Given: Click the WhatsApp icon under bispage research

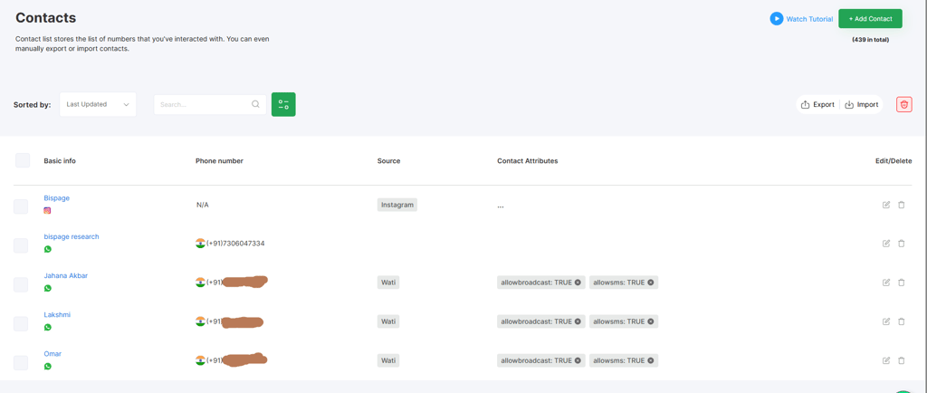Looking at the screenshot, I should coord(47,249).
